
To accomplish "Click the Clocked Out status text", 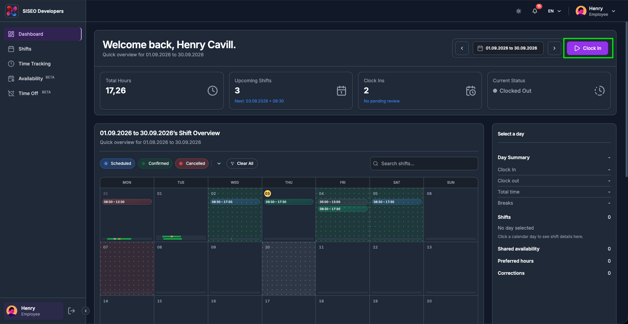I will (515, 91).
